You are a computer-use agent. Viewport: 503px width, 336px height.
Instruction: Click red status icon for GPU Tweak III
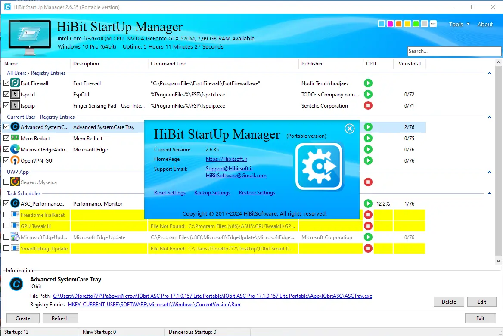point(368,226)
